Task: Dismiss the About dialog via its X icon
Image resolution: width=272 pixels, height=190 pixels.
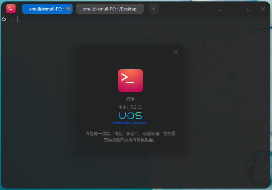Action: 176,52
